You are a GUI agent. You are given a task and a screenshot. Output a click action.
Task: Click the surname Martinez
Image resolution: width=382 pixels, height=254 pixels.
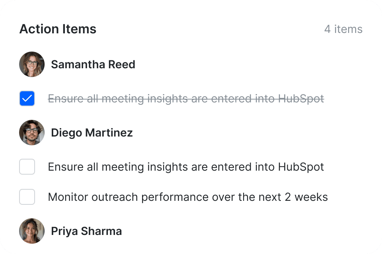pyautogui.click(x=109, y=133)
